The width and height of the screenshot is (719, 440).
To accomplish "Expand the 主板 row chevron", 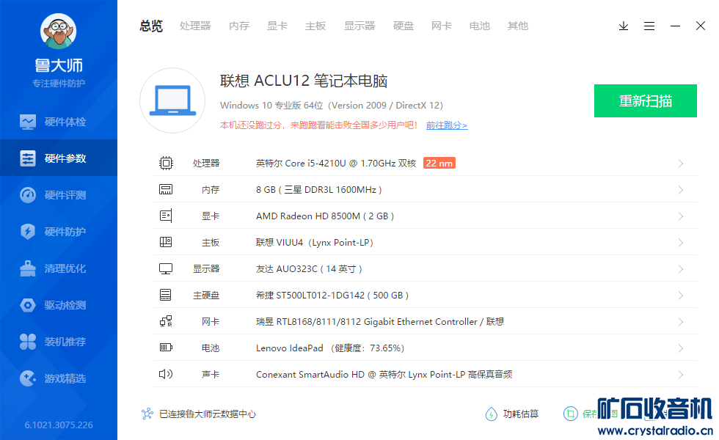I will coord(681,243).
